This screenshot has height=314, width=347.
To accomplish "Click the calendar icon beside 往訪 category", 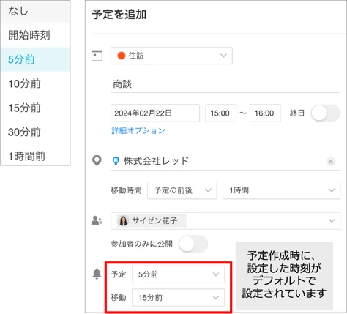I will pos(97,56).
